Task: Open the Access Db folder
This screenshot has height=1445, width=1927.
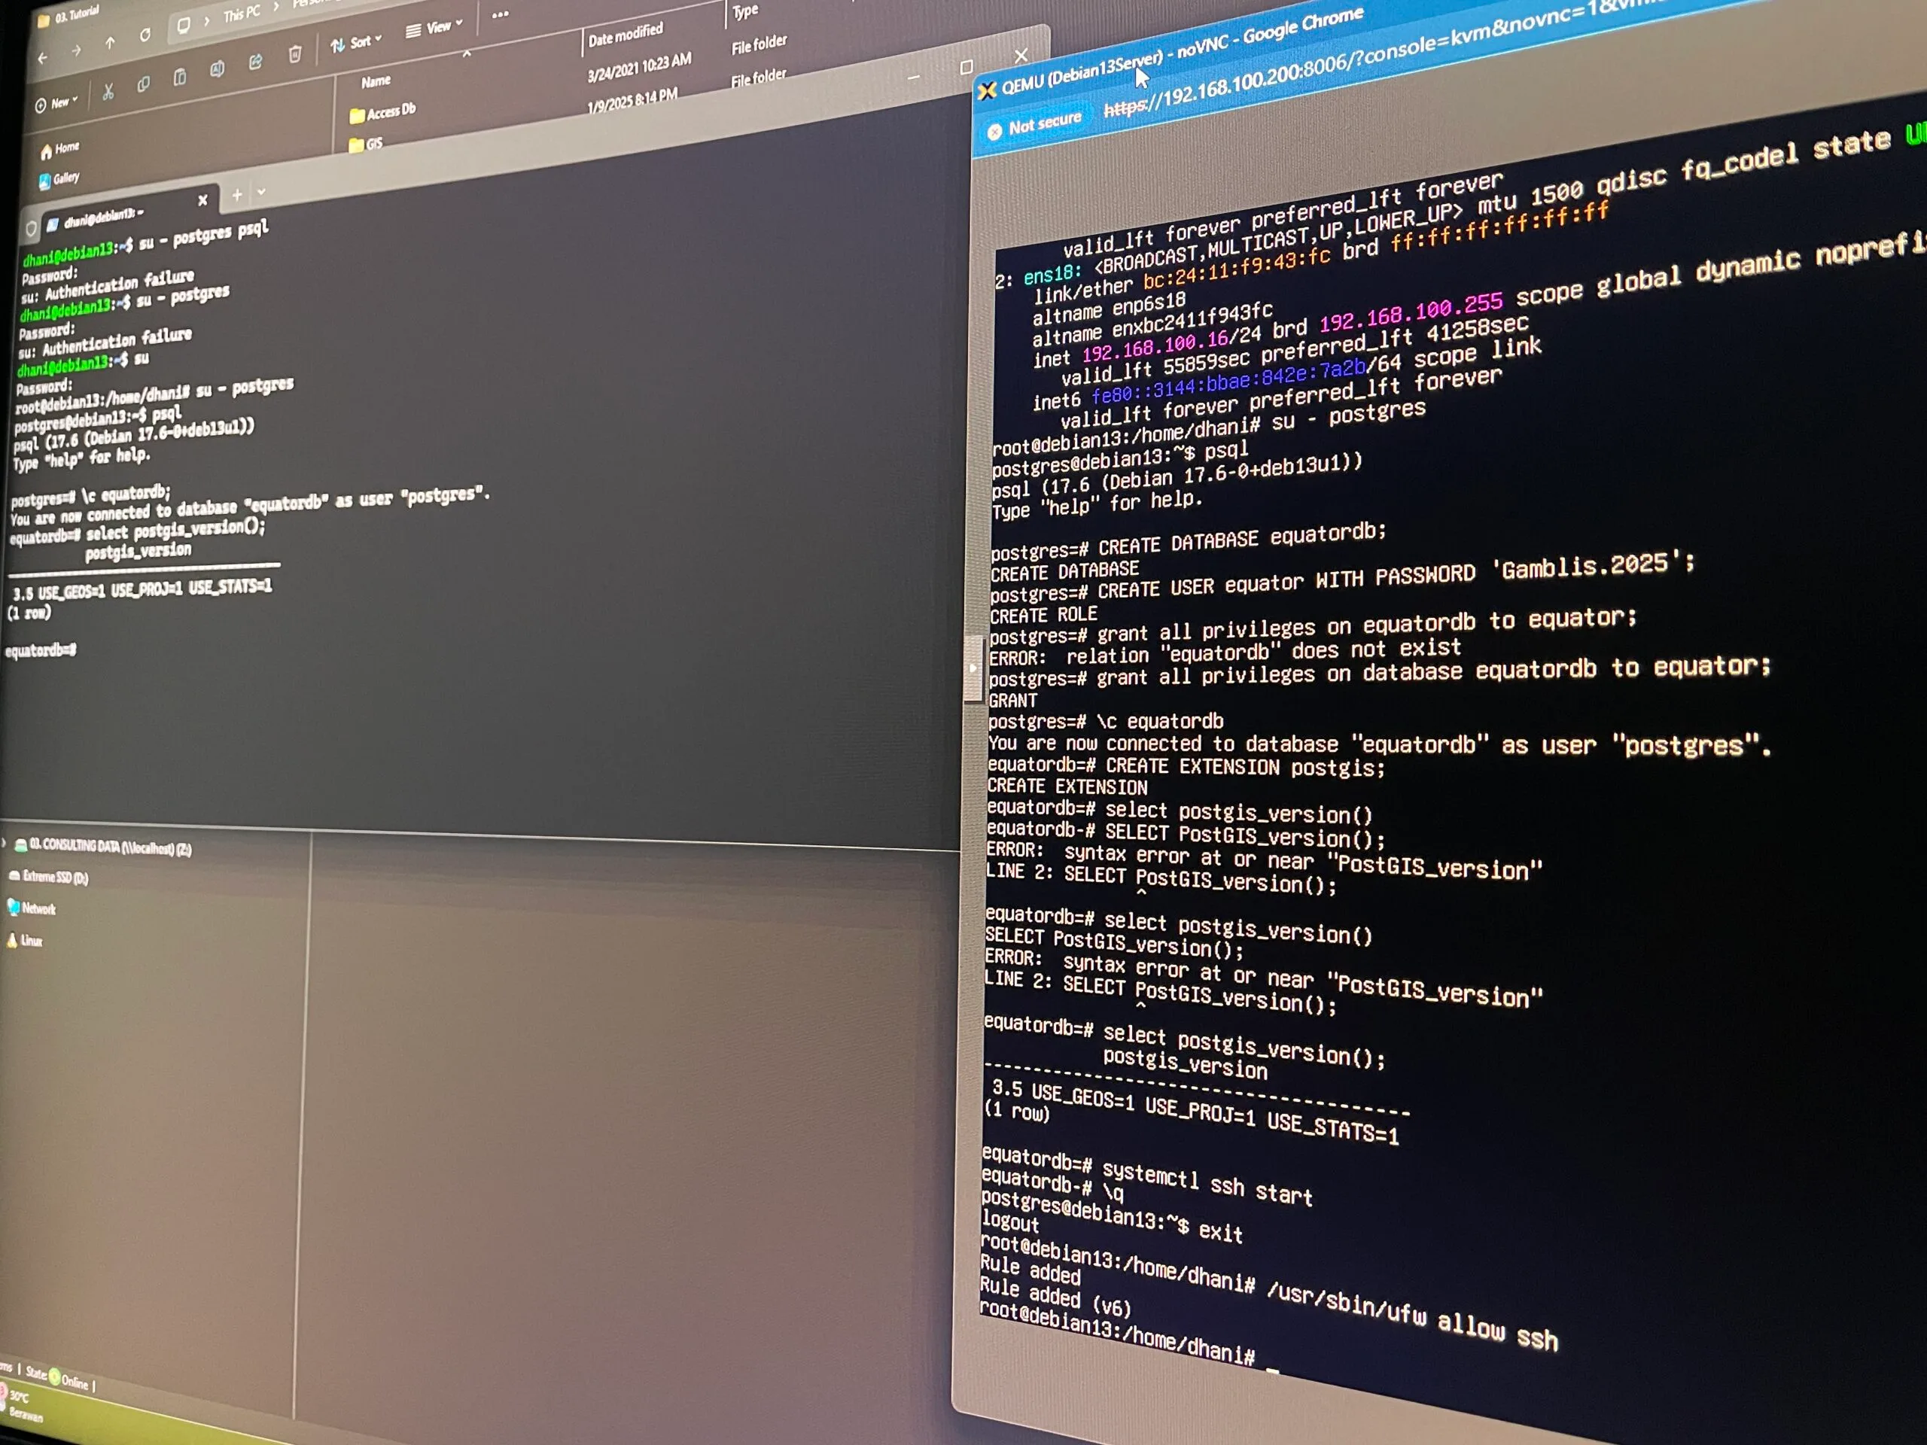Action: point(383,112)
